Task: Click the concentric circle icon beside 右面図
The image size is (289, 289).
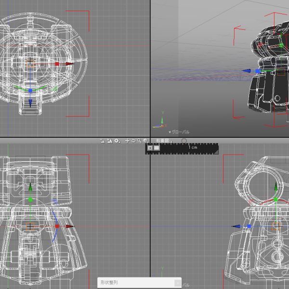Action: (x=184, y=141)
